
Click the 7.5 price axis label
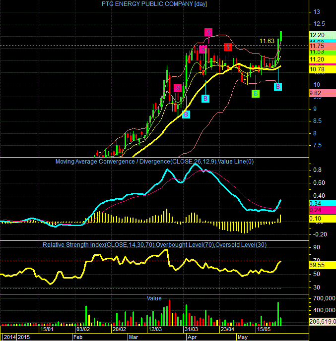coord(317,145)
